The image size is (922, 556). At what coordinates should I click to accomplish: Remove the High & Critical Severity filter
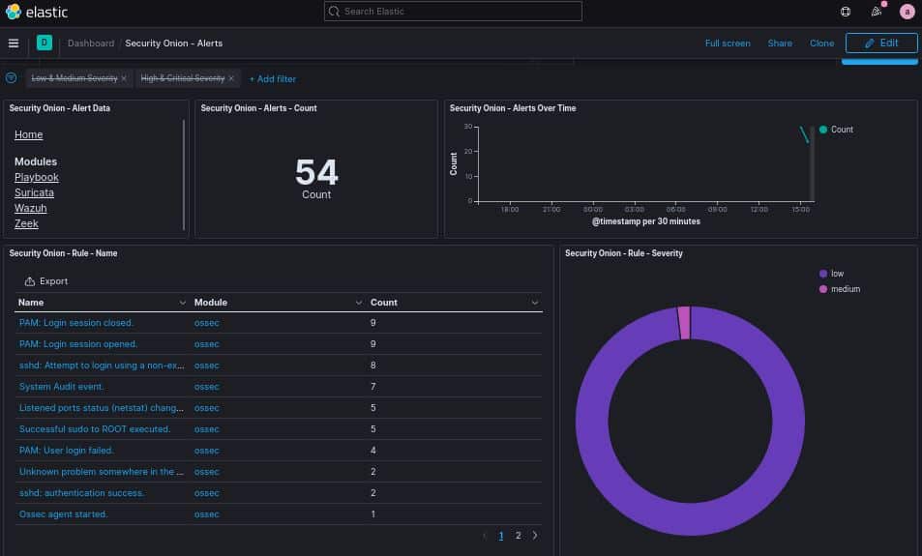(231, 78)
